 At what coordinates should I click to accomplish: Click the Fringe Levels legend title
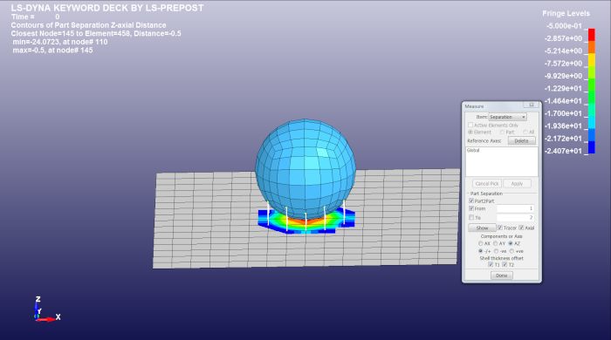(x=566, y=14)
